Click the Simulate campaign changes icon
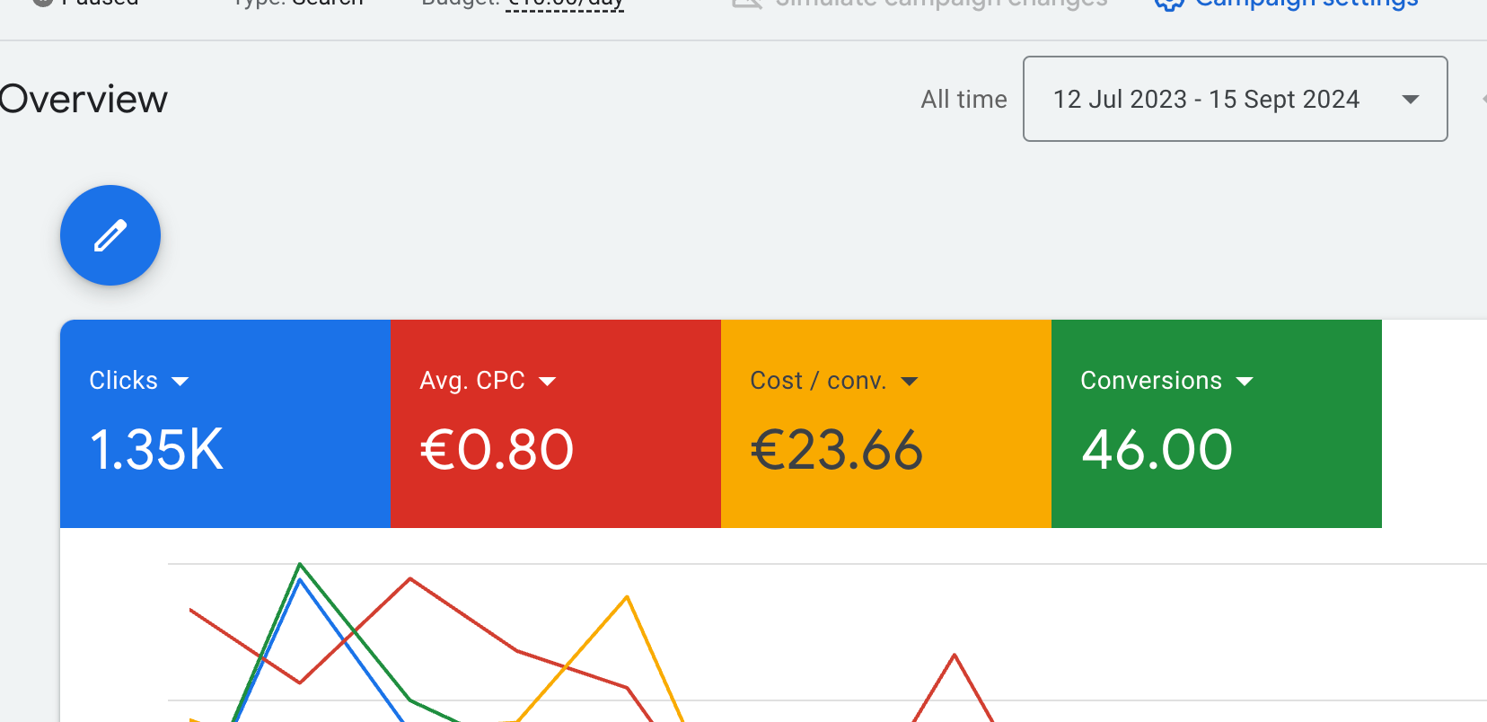 click(x=747, y=3)
